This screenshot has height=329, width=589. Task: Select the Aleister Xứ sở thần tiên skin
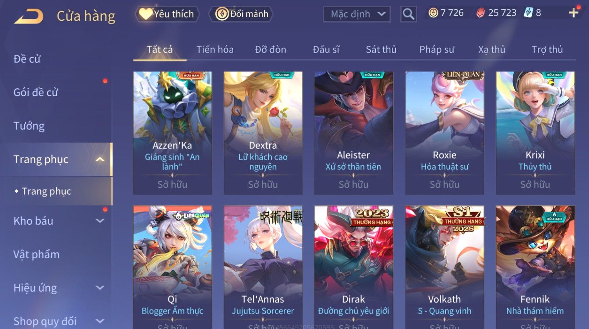click(353, 133)
